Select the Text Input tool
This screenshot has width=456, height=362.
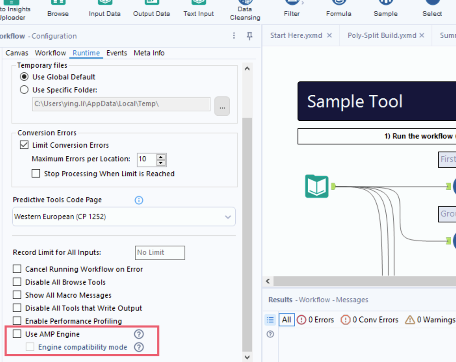198,4
